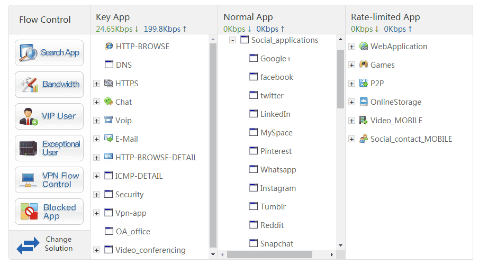Expand the Social_contact_MOBILE node

(352, 139)
